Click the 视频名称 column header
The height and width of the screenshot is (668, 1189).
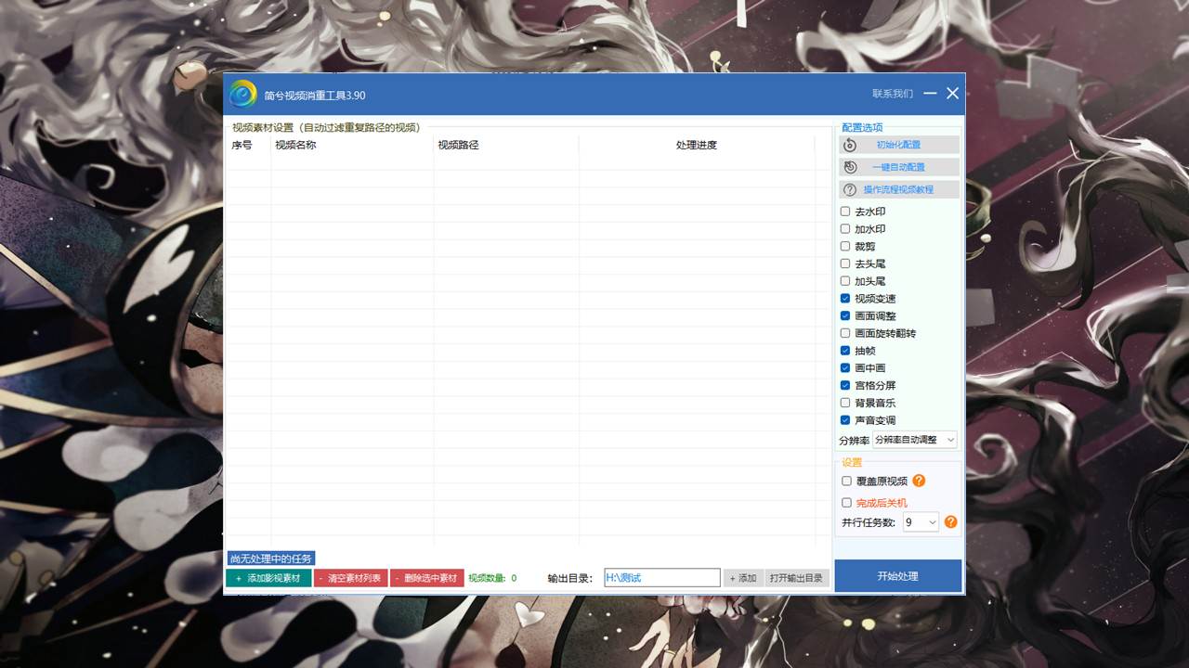[352, 145]
